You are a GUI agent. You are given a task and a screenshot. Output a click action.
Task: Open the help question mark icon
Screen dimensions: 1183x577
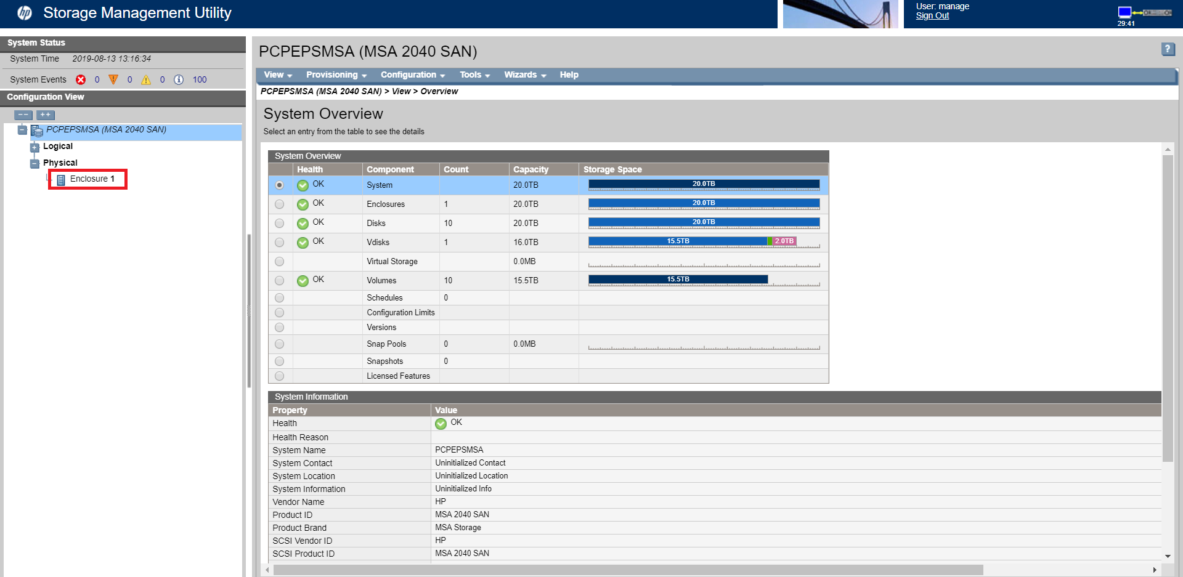pyautogui.click(x=1168, y=49)
